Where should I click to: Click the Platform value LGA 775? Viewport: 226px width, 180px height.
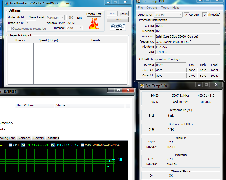[188, 47]
